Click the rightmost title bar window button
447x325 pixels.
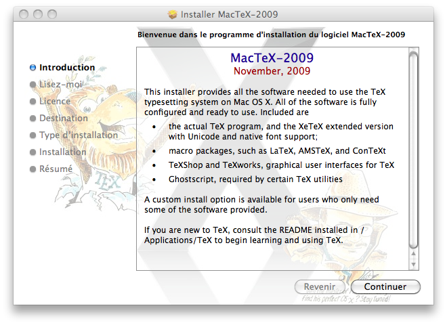pos(52,14)
